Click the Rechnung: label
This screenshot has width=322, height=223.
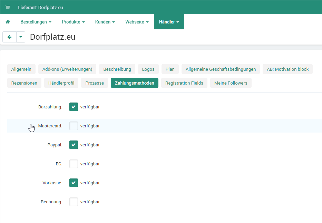coord(51,202)
